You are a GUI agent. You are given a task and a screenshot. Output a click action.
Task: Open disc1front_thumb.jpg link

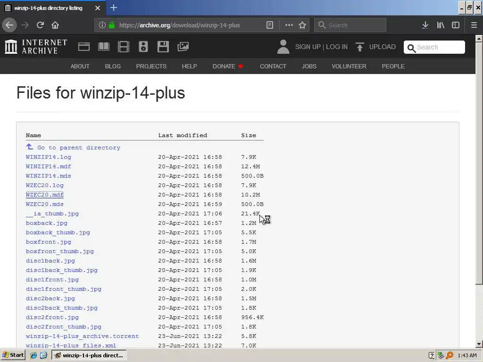point(64,289)
